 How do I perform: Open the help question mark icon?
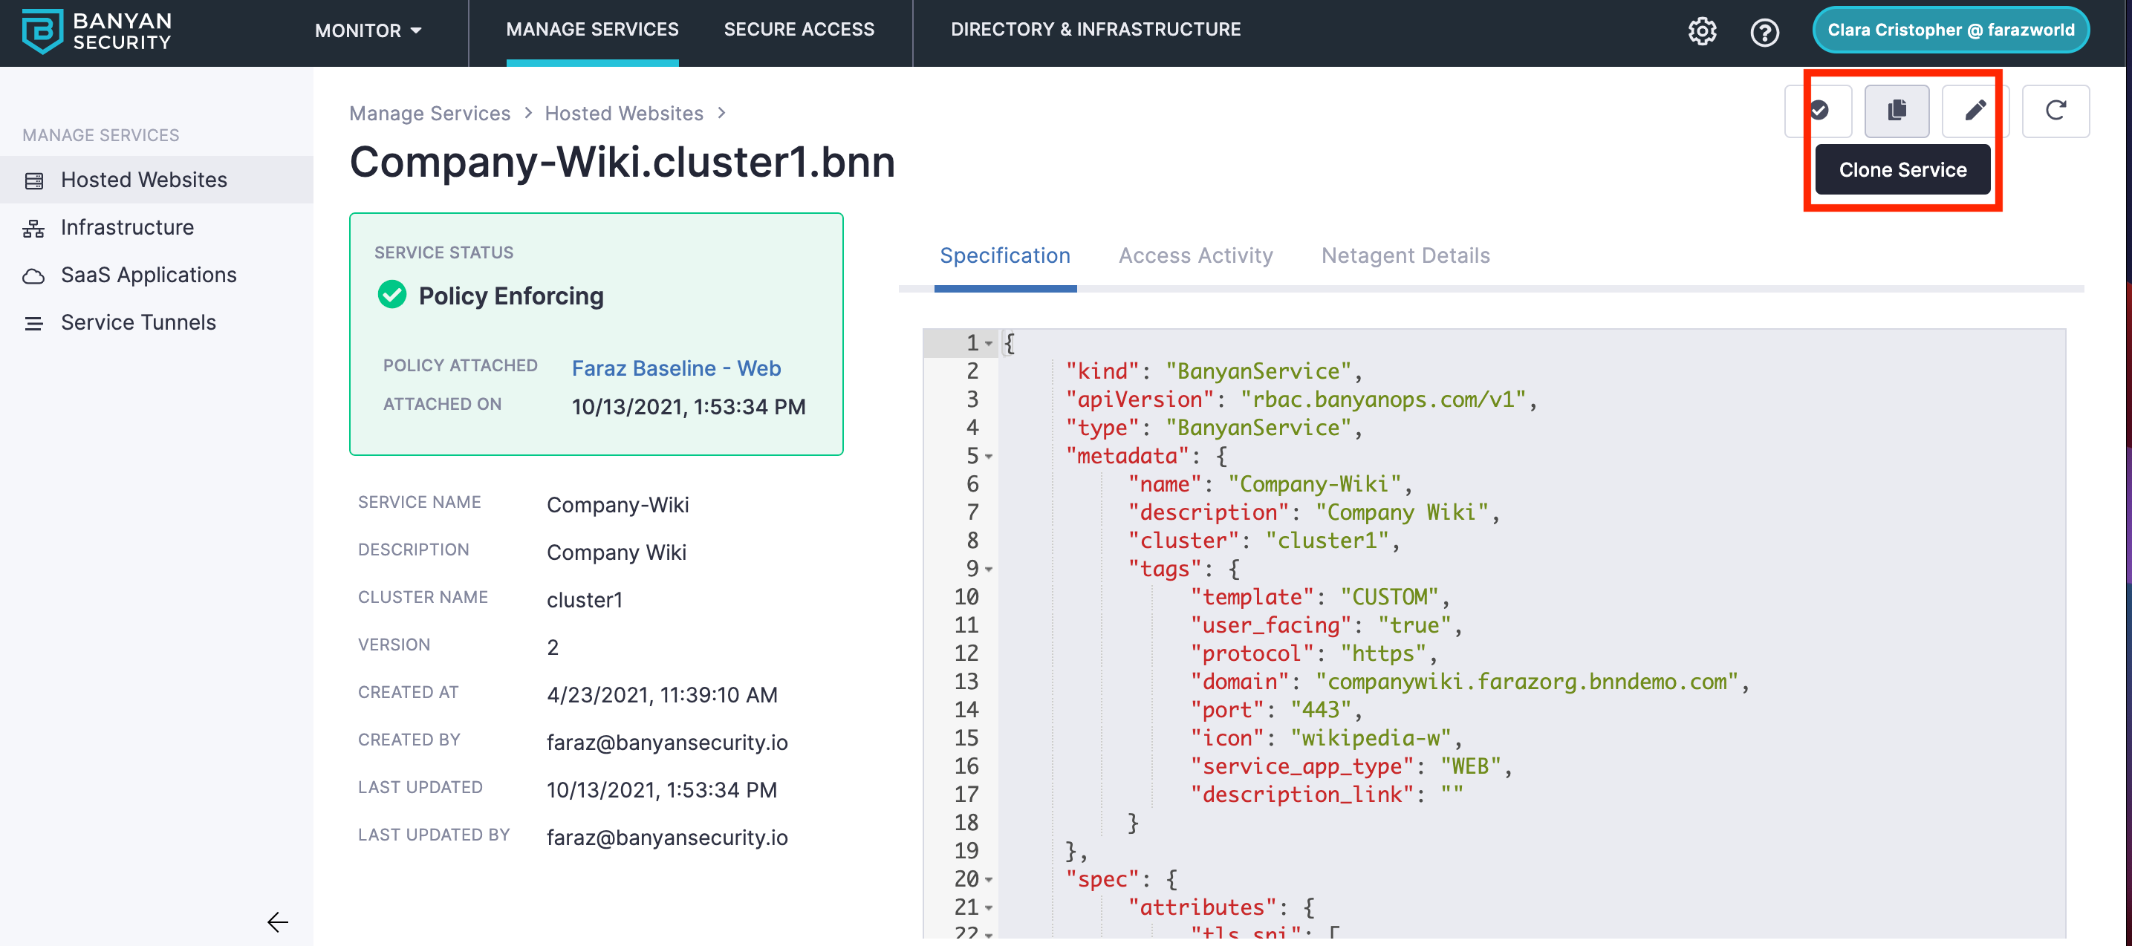tap(1764, 31)
